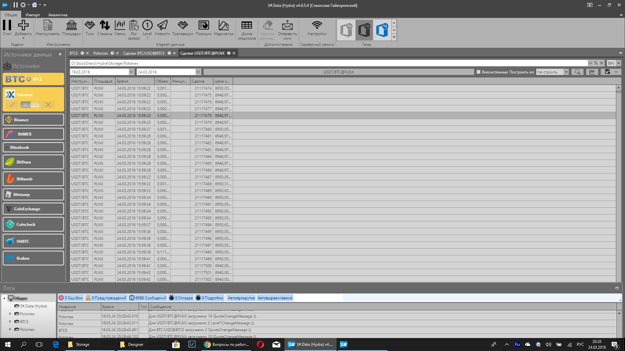Toggle the Poloniex source on/off switch
625x351 pixels.
point(30,105)
